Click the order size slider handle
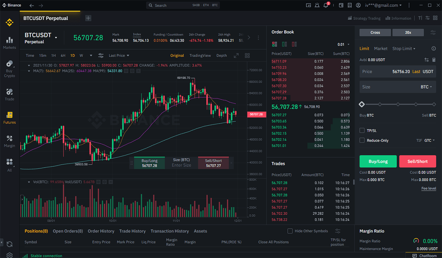The image size is (442, 258). (362, 104)
